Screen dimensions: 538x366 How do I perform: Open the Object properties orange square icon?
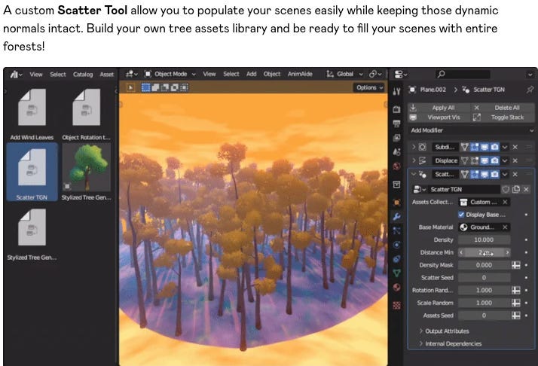[x=396, y=203]
